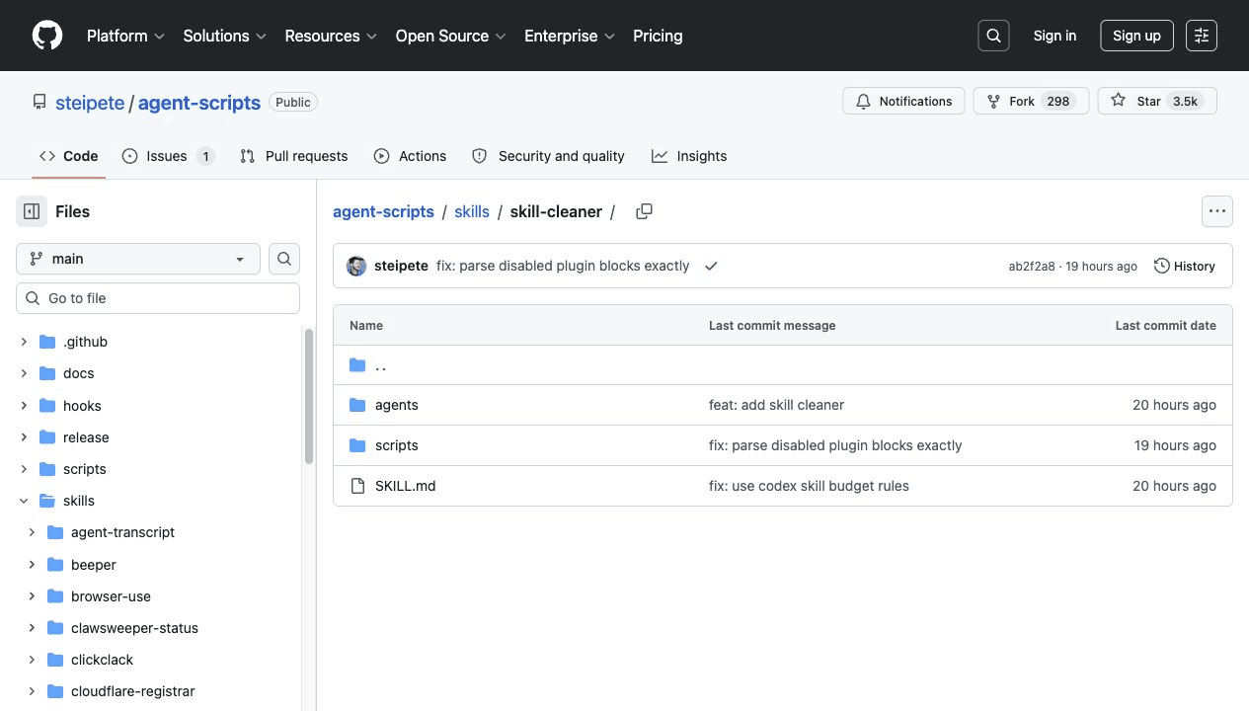This screenshot has height=711, width=1249.
Task: Open the appearance settings icon in the header
Action: click(x=1202, y=36)
